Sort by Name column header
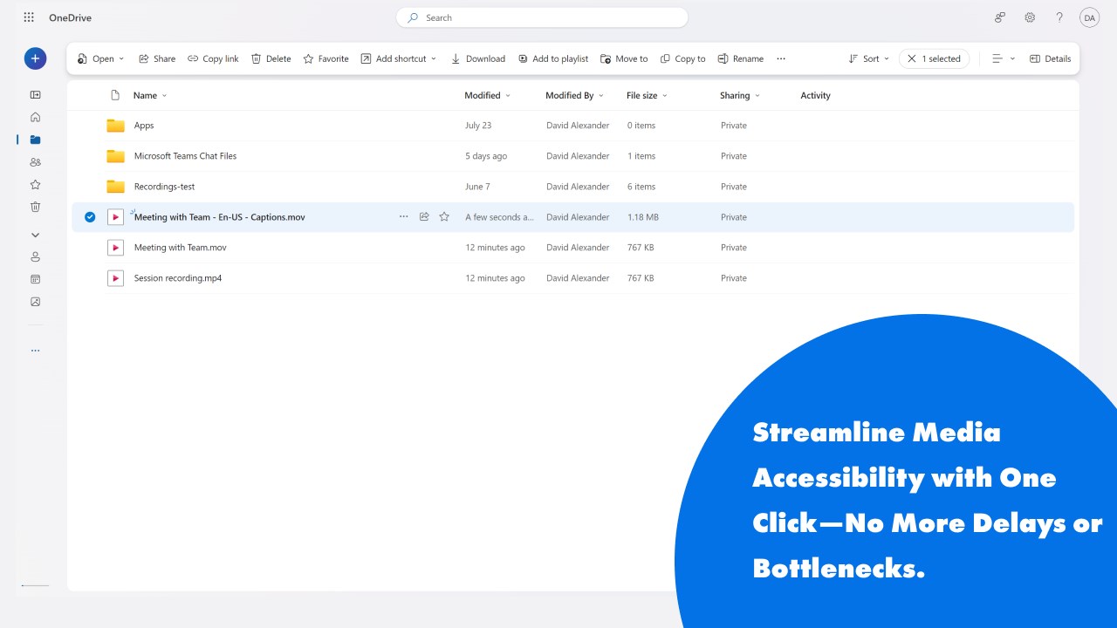This screenshot has height=628, width=1117. [150, 95]
